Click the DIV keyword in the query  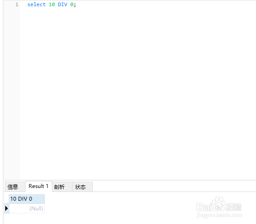coord(62,4)
